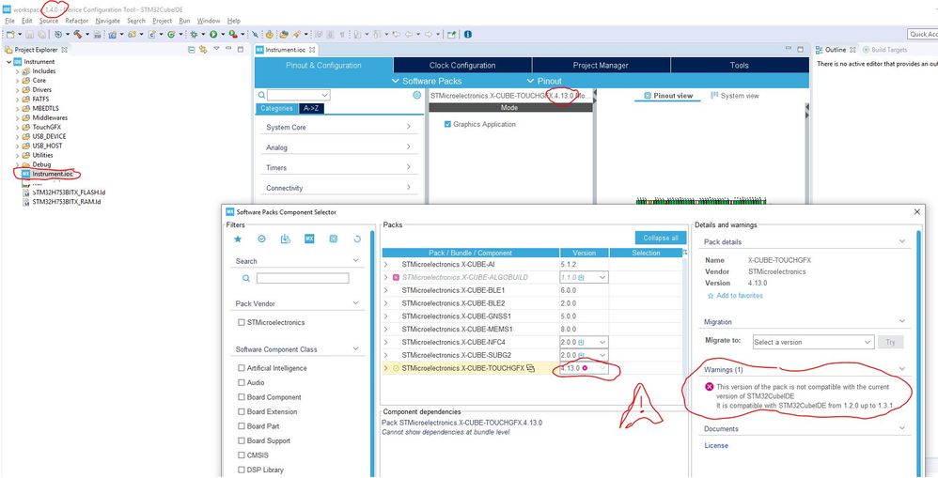Check the Board Support checkbox
This screenshot has width=938, height=478.
pyautogui.click(x=242, y=441)
